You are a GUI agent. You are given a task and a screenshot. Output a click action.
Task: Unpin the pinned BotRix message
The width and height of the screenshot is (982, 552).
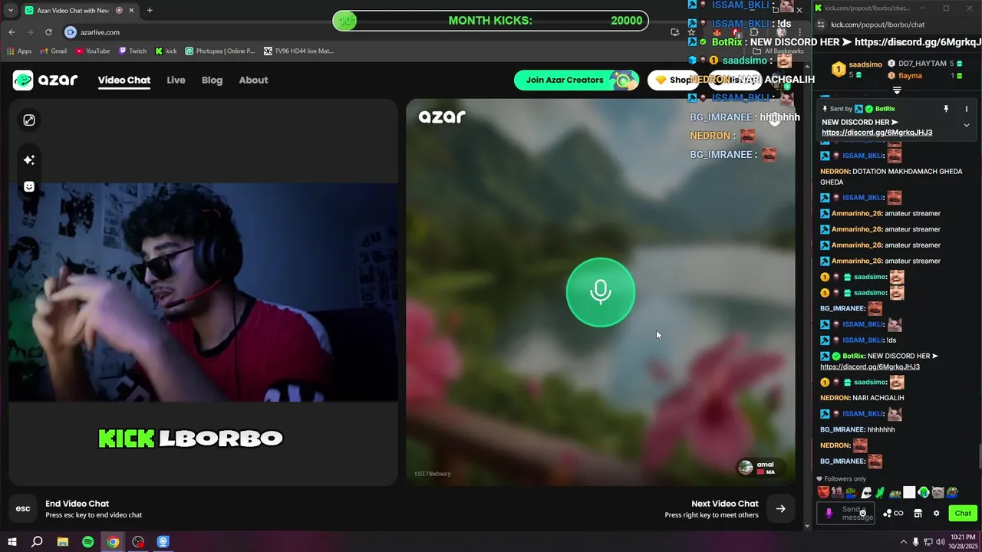(946, 109)
